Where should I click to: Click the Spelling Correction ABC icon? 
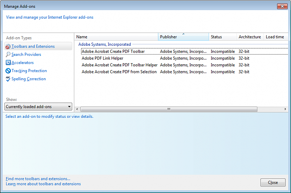[8, 79]
